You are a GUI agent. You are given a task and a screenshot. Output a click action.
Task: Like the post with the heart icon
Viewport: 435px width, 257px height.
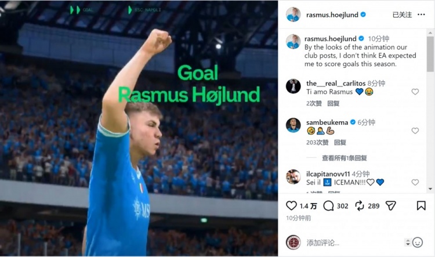pos(291,205)
